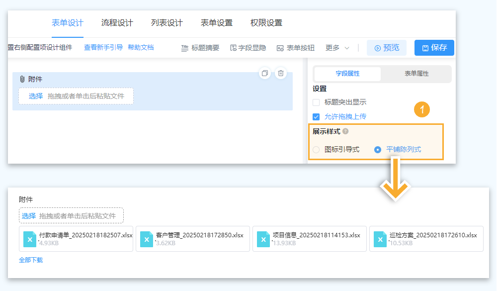497x291 pixels.
Task: Click the 全部下载 link
Action: [x=31, y=260]
